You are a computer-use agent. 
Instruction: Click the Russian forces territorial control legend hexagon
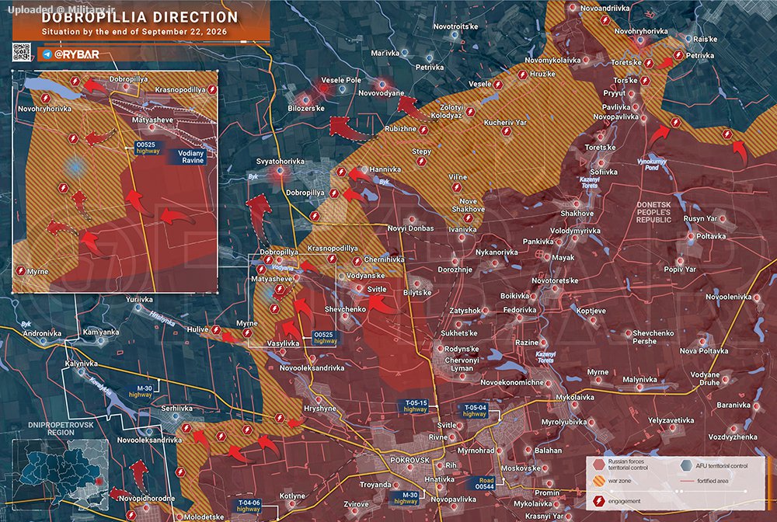tap(598, 465)
